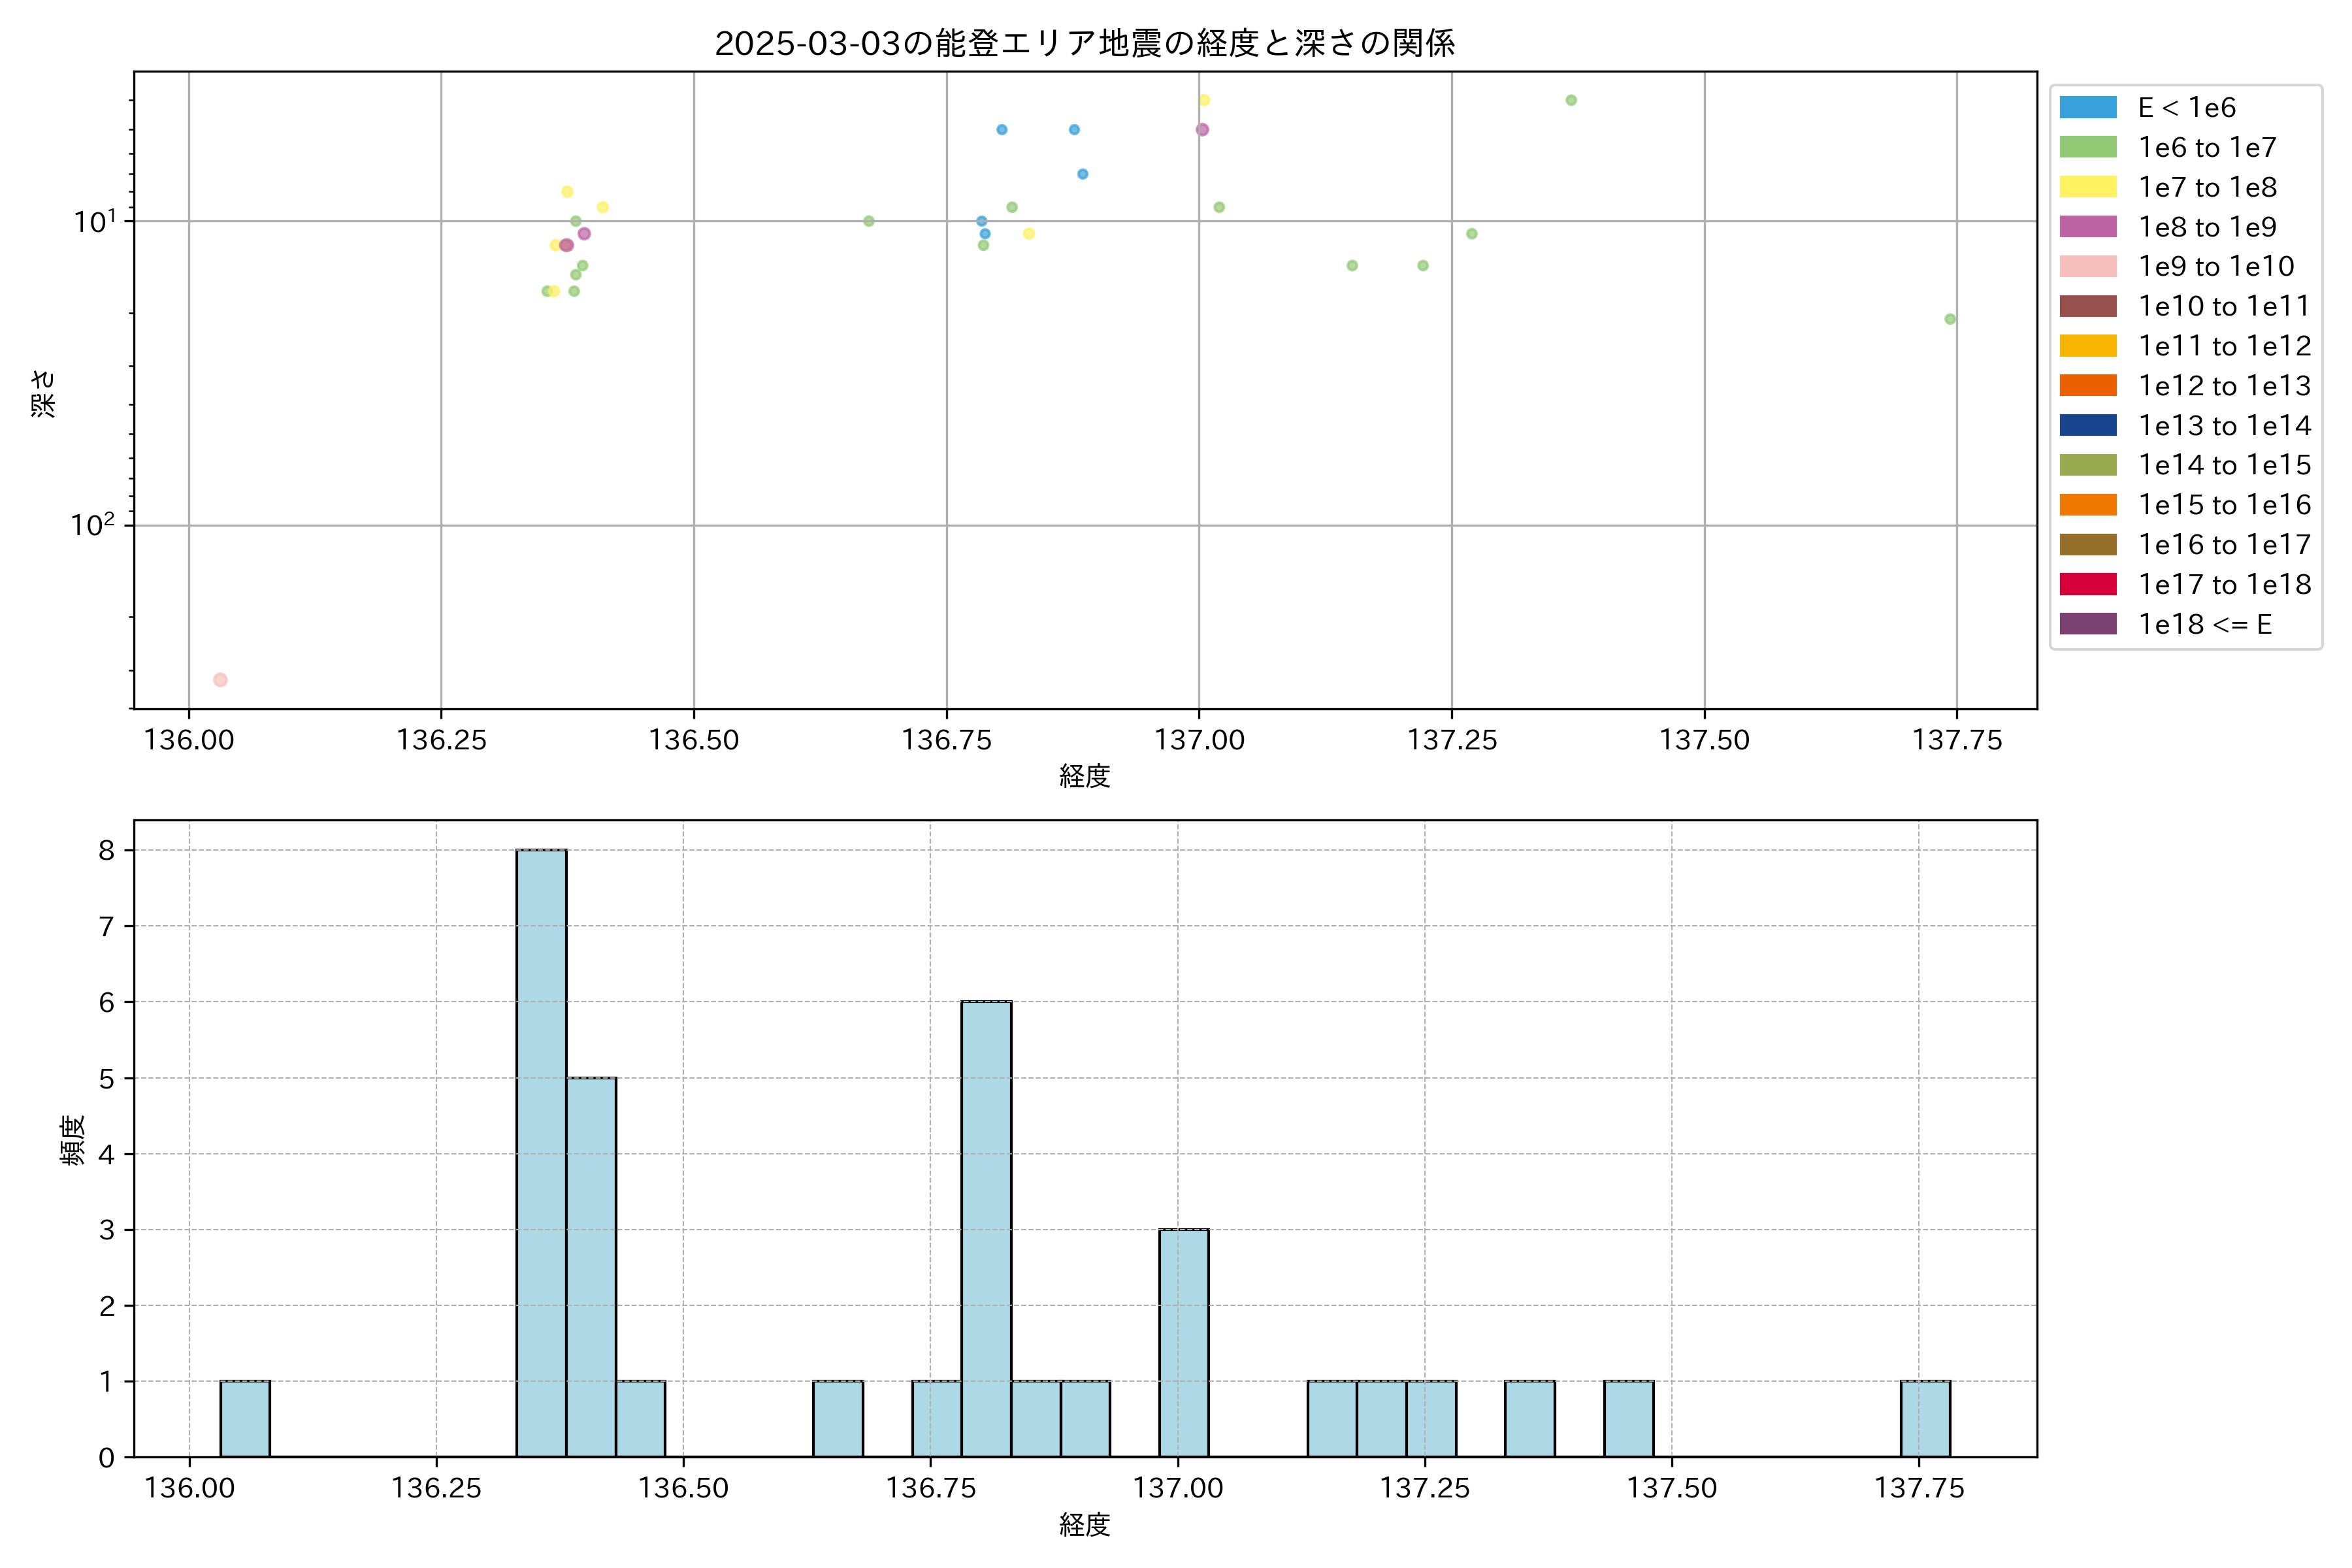Click the histogram bar with frequency 5
This screenshot has height=1568, width=2352.
(x=591, y=1266)
